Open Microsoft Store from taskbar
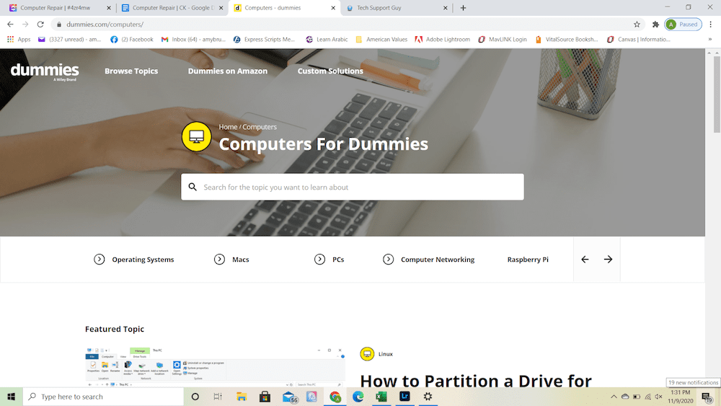 (265, 397)
